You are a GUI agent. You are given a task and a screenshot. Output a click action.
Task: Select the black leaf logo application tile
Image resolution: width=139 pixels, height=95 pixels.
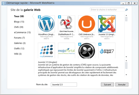coord(86,50)
